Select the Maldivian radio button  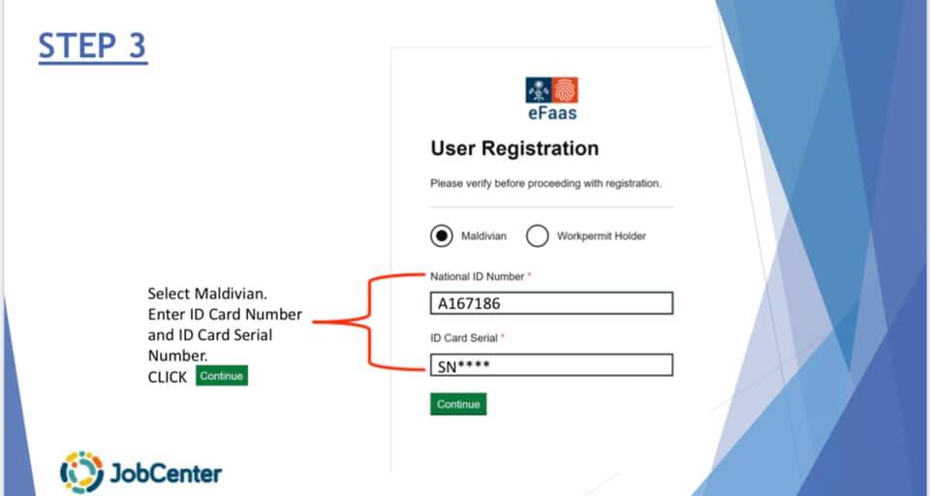pos(442,236)
